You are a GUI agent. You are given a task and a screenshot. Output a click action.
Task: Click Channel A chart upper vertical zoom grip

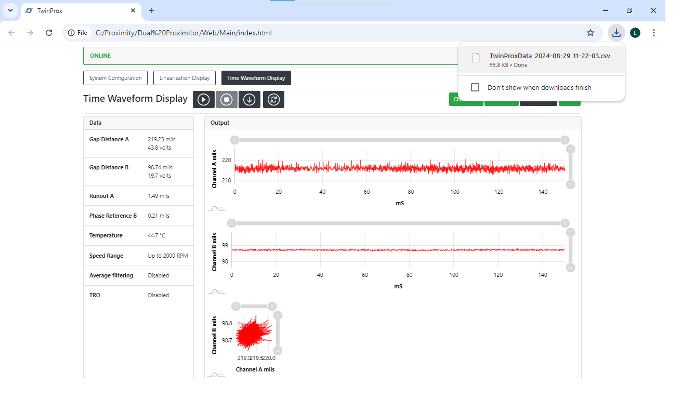570,149
